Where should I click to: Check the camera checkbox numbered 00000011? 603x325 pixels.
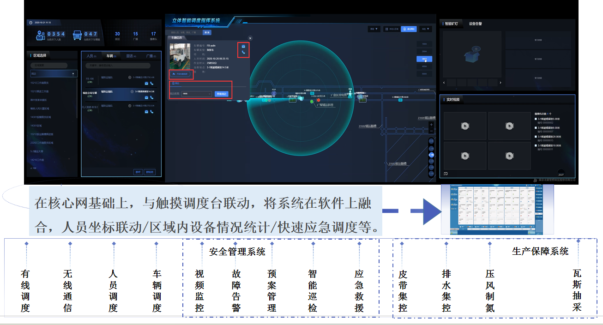(536, 145)
